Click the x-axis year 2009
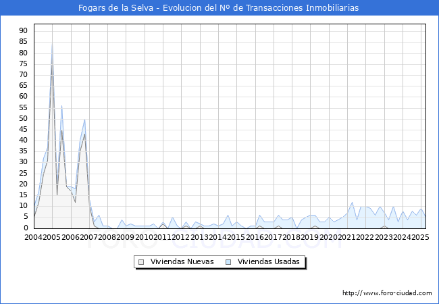Viewport: 439px width, 304px height. (126, 237)
